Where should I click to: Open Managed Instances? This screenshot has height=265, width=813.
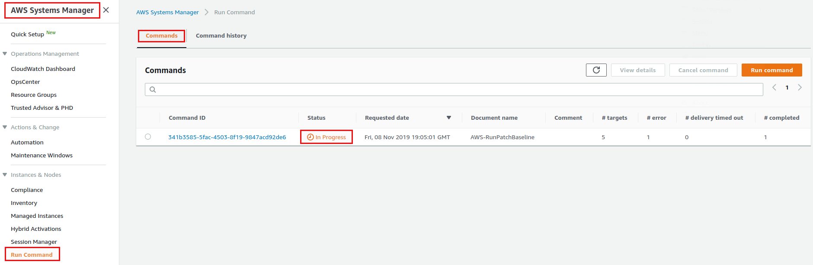point(37,216)
